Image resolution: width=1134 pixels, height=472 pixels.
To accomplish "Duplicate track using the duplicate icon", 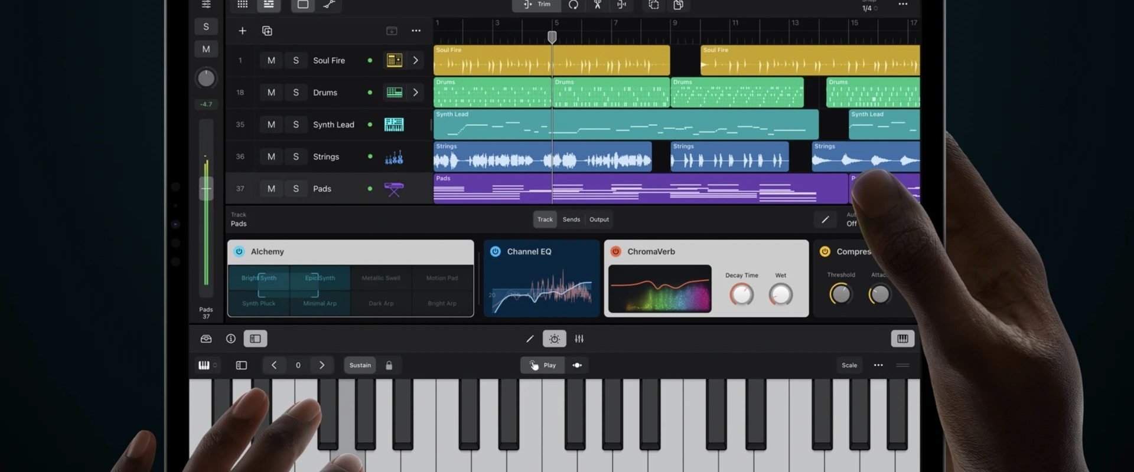I will point(267,31).
